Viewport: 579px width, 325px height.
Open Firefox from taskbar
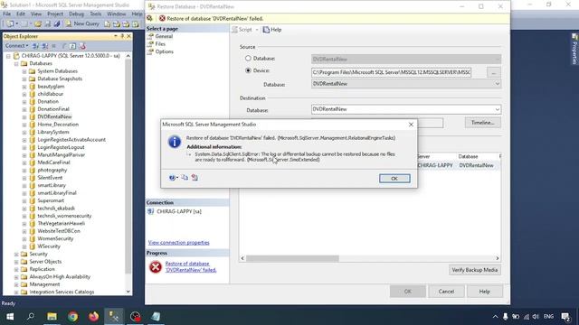pos(93,317)
